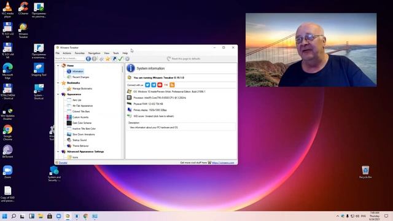
Task: Select Slow Down Animations in the tree
Action: (84, 134)
